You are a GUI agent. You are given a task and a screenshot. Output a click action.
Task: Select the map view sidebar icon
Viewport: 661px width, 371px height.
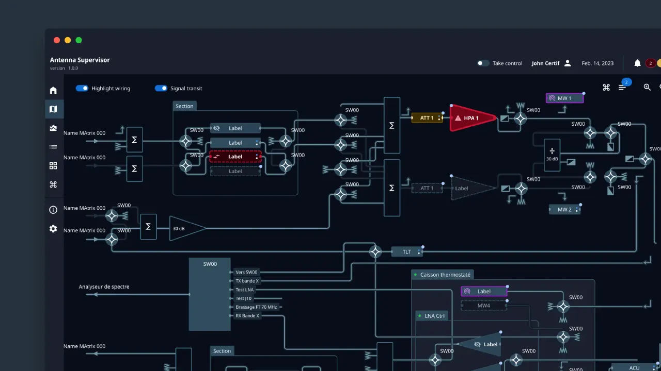[x=53, y=109]
